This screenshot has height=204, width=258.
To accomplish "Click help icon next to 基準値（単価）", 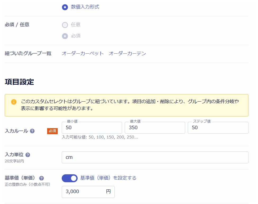I will tap(42, 178).
